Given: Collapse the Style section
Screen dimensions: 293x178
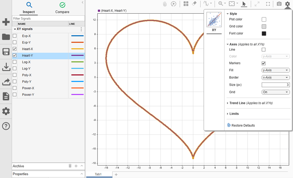Looking at the screenshot, I should click(227, 14).
